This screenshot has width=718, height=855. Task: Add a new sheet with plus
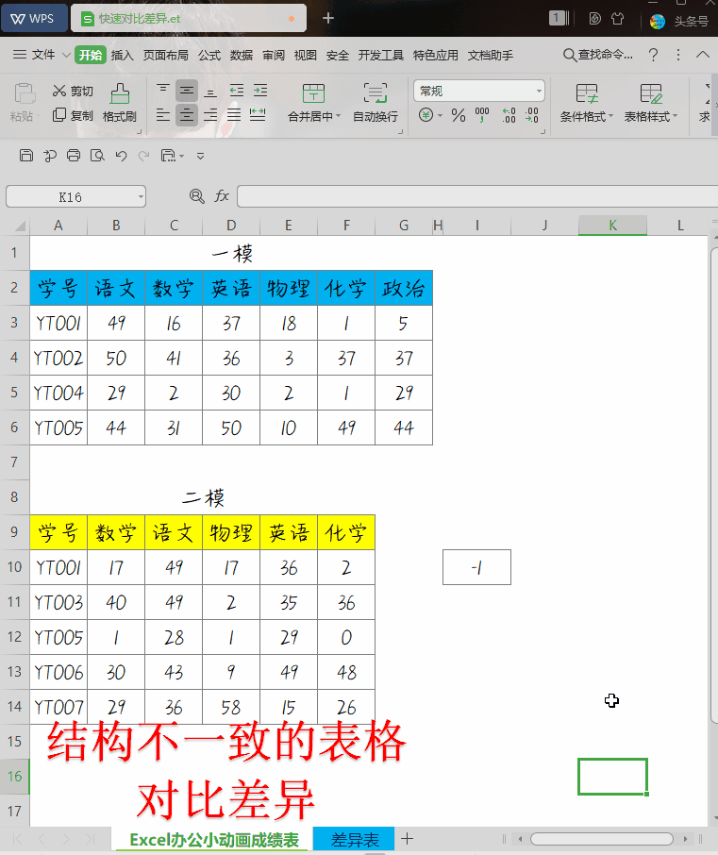408,839
